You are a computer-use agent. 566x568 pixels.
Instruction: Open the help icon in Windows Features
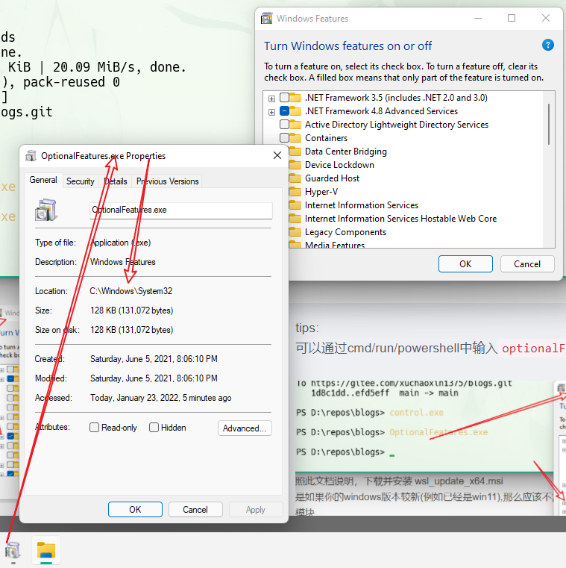tap(547, 46)
